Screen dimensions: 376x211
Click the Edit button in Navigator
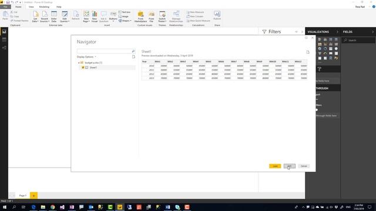pyautogui.click(x=290, y=166)
